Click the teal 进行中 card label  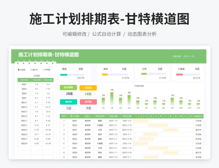pos(68,102)
